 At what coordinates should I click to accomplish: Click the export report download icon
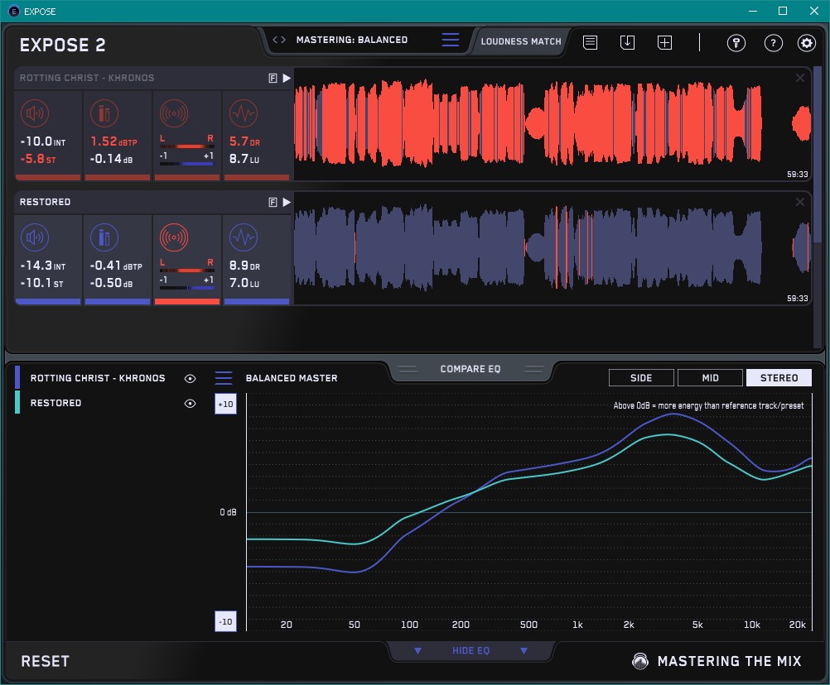(x=627, y=42)
